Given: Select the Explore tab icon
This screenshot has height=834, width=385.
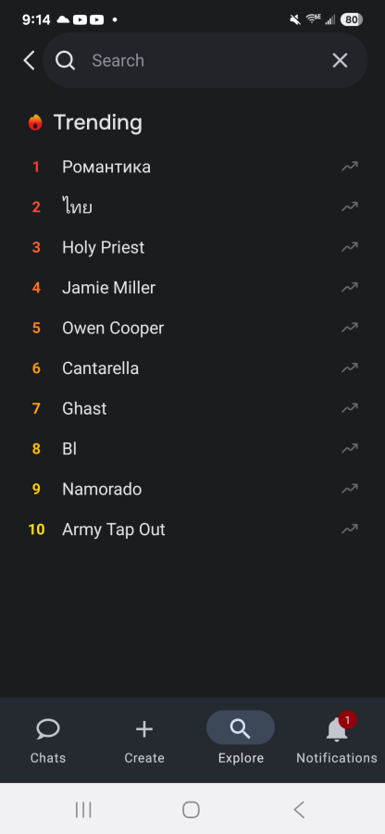Looking at the screenshot, I should coord(241,728).
